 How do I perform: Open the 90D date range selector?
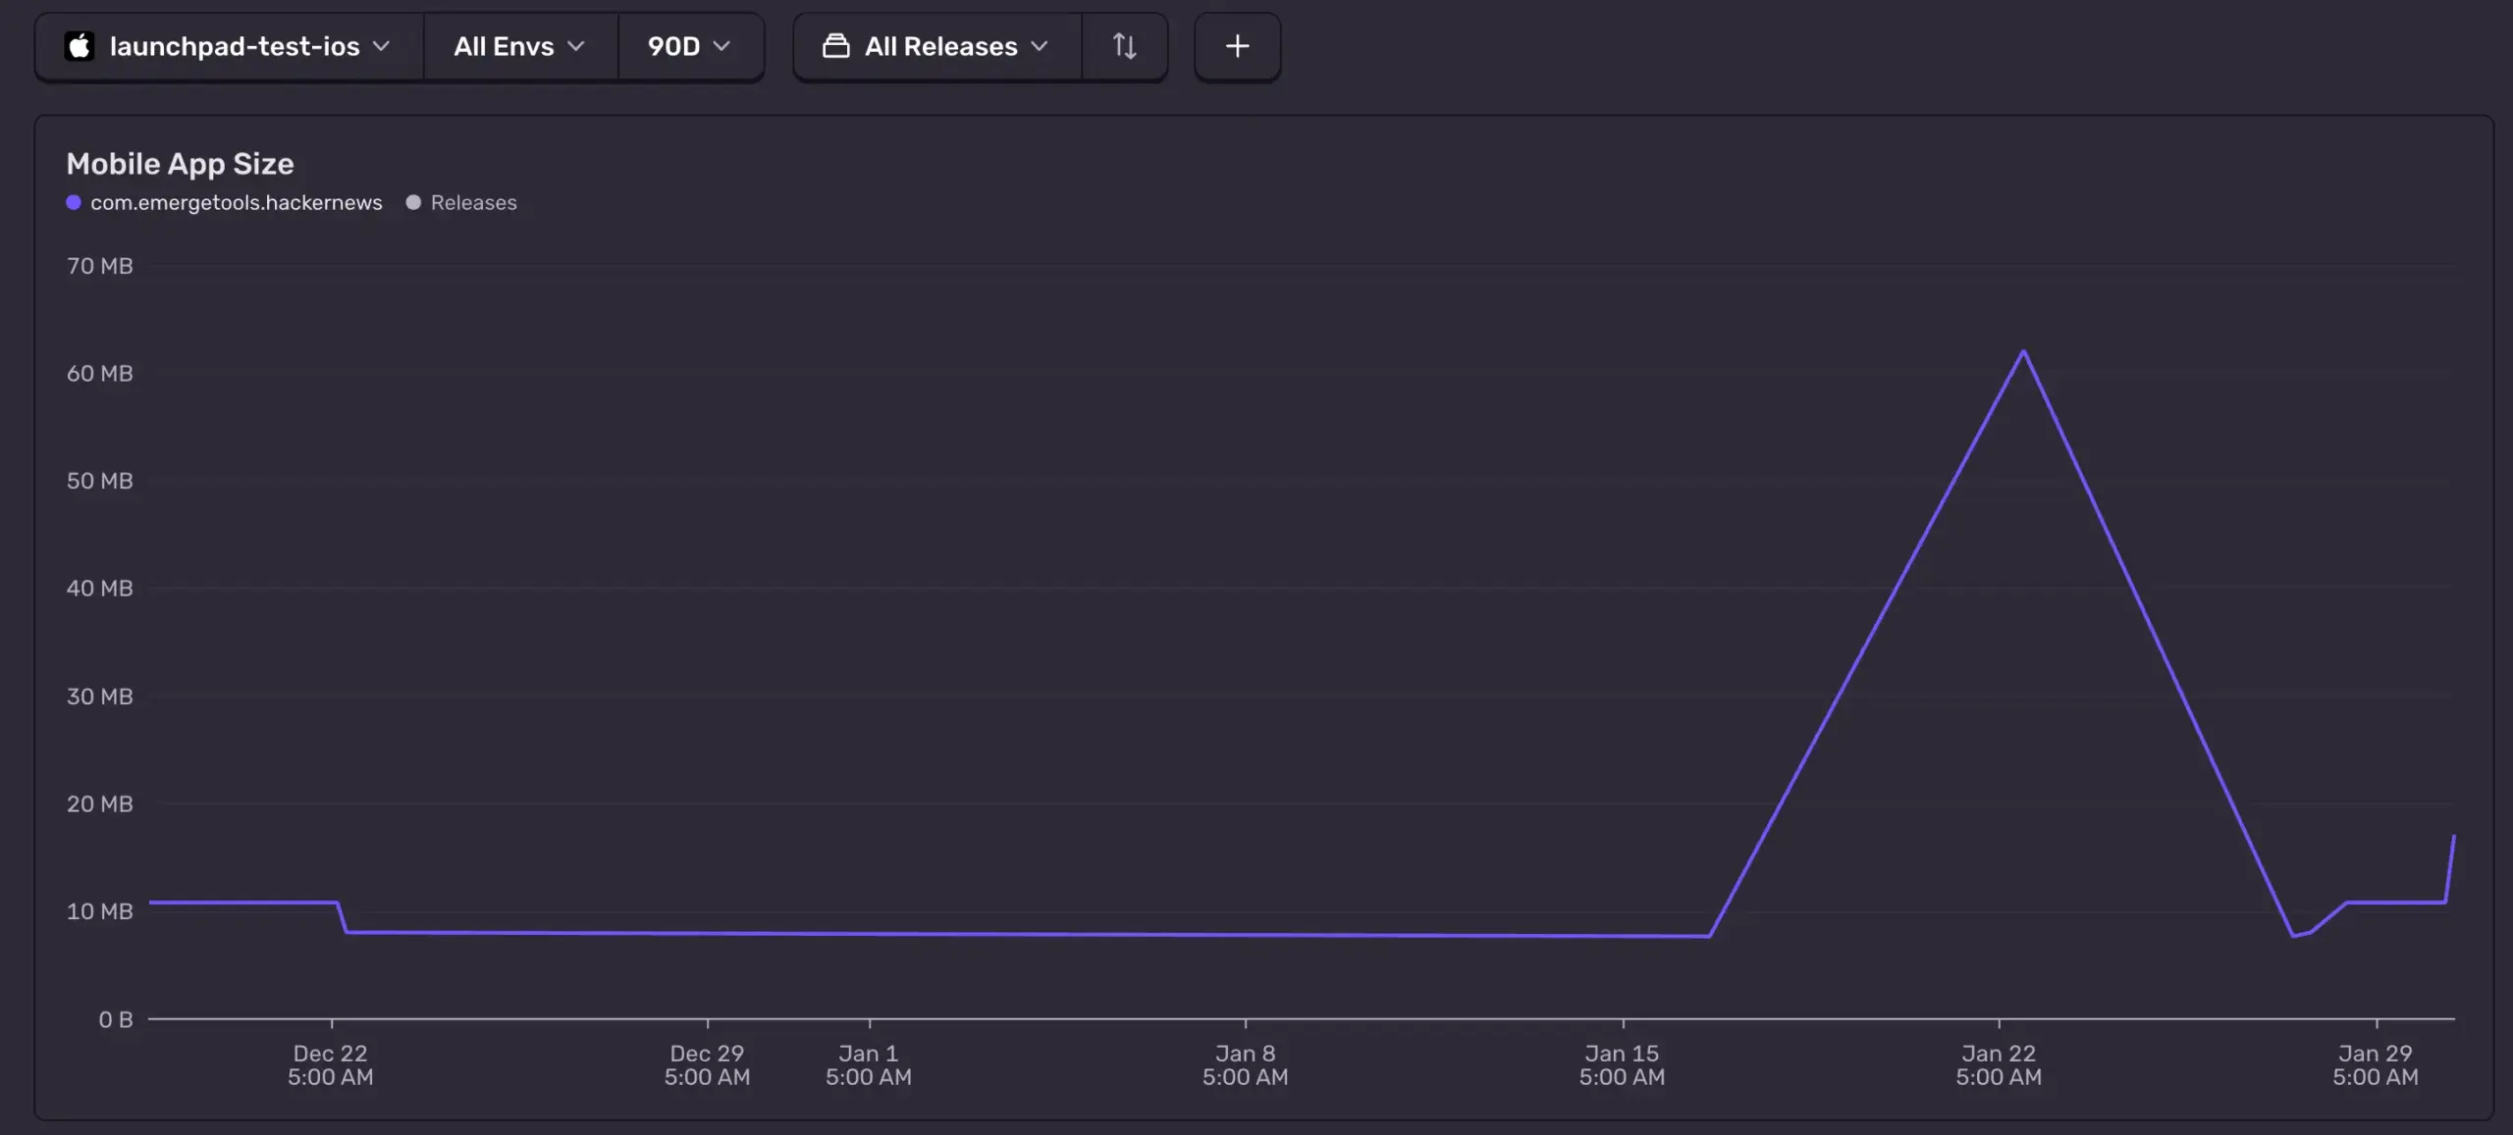(689, 46)
